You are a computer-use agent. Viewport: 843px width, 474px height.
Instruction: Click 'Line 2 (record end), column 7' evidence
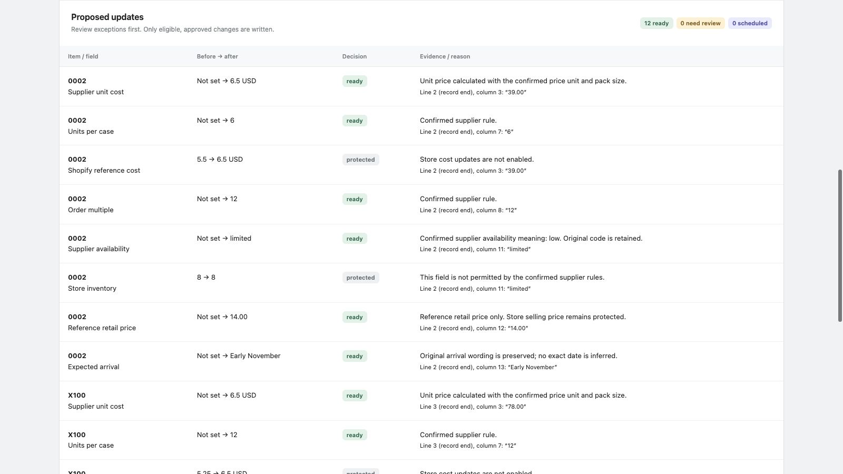(467, 132)
